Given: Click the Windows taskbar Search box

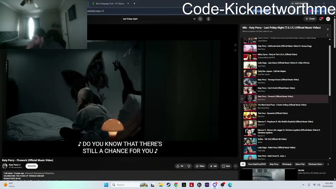Looking at the screenshot, I should [130, 185].
